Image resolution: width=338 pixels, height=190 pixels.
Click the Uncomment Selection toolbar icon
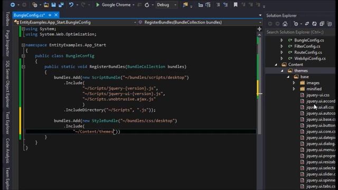coord(226,5)
